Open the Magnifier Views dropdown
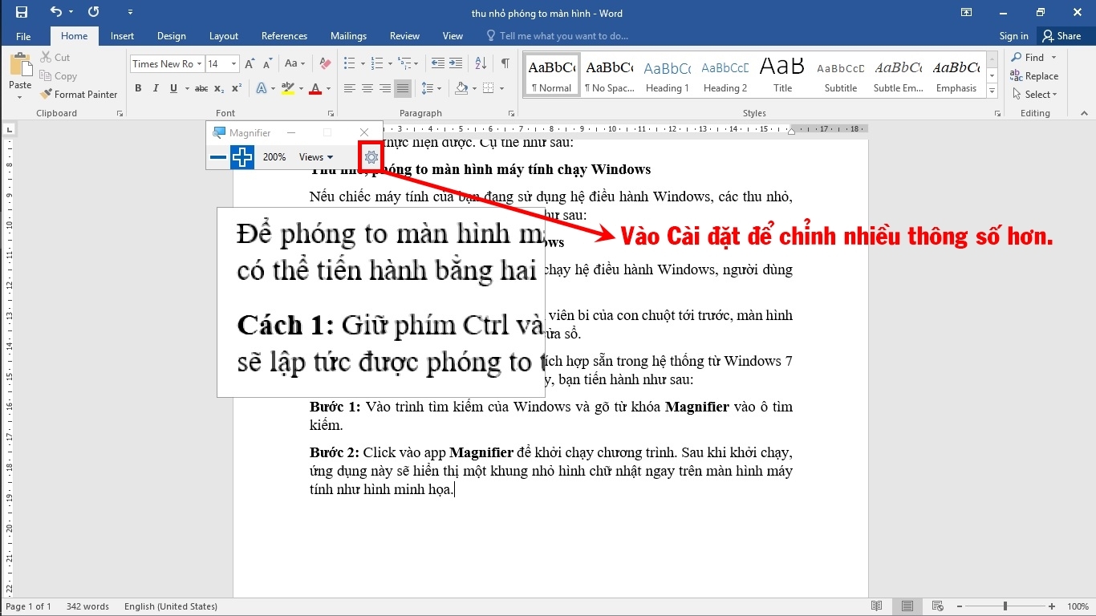 (316, 157)
